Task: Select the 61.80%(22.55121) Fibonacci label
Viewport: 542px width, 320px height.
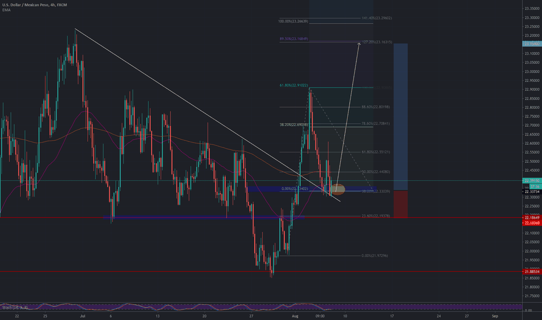Action: (376, 152)
